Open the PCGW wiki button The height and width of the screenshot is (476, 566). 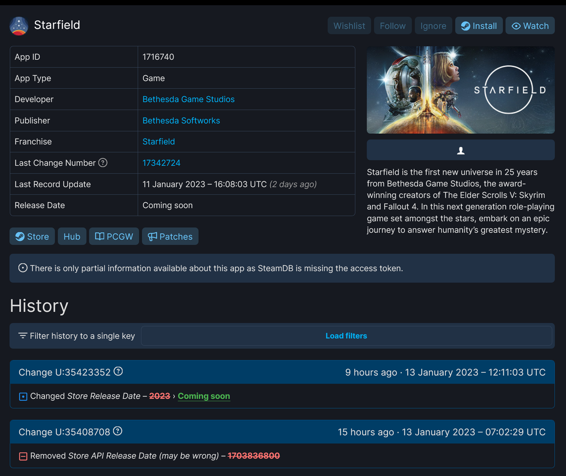point(114,237)
